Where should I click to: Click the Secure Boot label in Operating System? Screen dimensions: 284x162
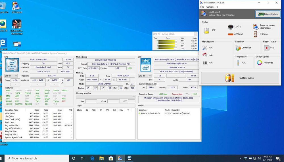(x=177, y=94)
